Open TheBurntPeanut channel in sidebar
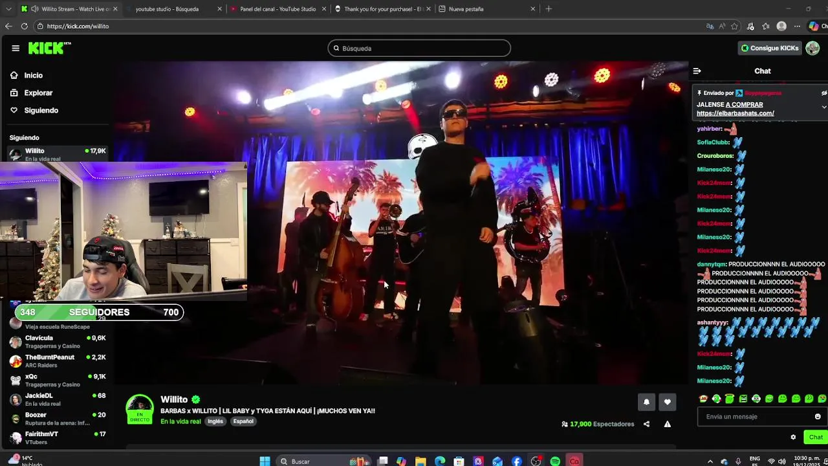The height and width of the screenshot is (466, 828). [57, 361]
